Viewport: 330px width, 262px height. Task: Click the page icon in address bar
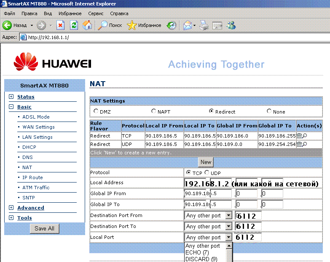pyautogui.click(x=23, y=37)
